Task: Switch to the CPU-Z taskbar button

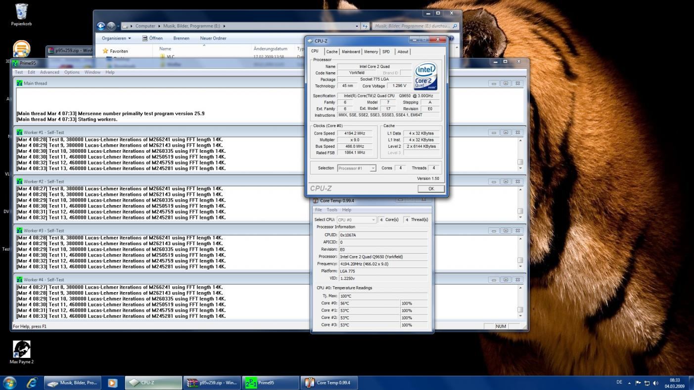Action: click(x=153, y=383)
